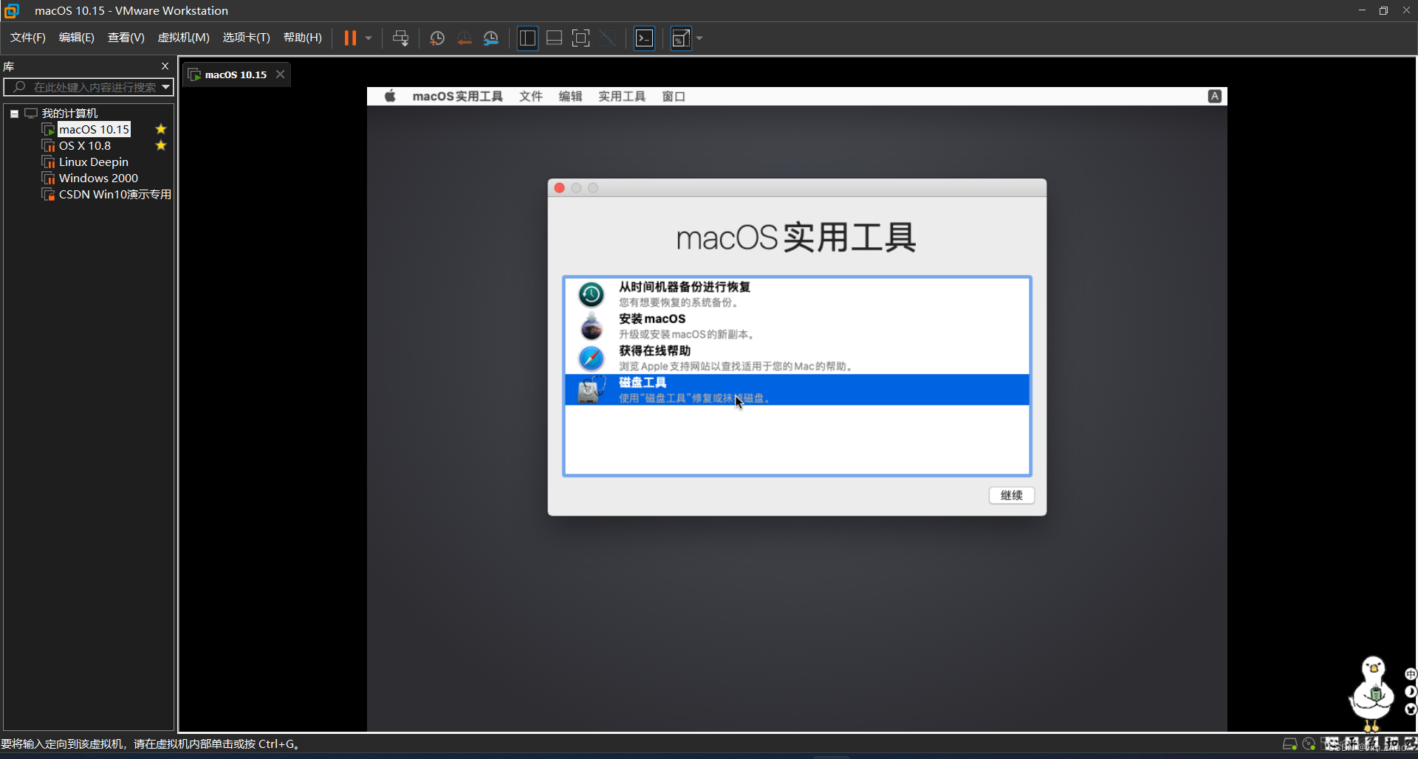Viewport: 1418px width, 759px height.
Task: Open the 编辑(E) menu in VMware
Action: tap(77, 38)
